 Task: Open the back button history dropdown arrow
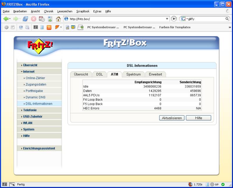tap(10, 19)
